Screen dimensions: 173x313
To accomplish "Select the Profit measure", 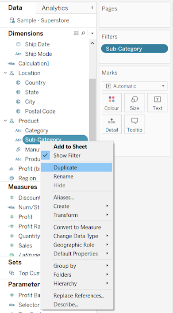I will [25, 217].
